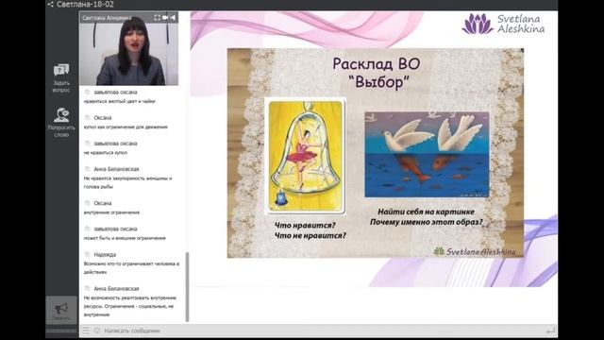Screen dimensions: 604x340
Task: Click the Svetlana Aleshkina lotus logo
Action: (x=504, y=24)
